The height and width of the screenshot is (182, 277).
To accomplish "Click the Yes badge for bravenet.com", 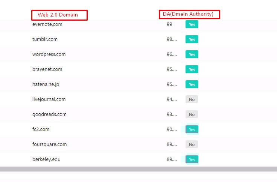I will (x=192, y=69).
